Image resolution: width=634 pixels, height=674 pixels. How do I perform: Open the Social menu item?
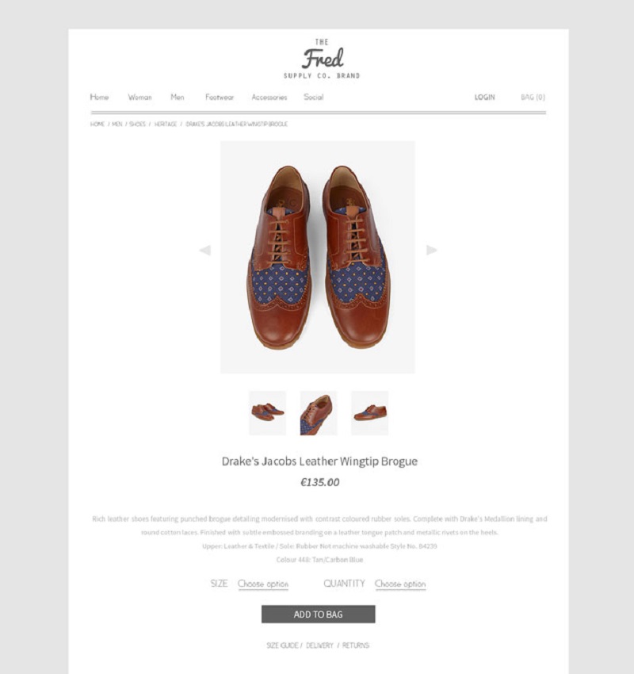point(314,98)
